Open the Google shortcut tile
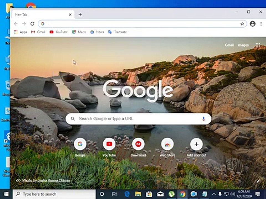This screenshot has width=266, height=199. 80,147
